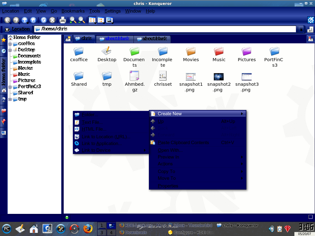Expand the Preview In submenu
This screenshot has width=315, height=236.
pos(198,157)
